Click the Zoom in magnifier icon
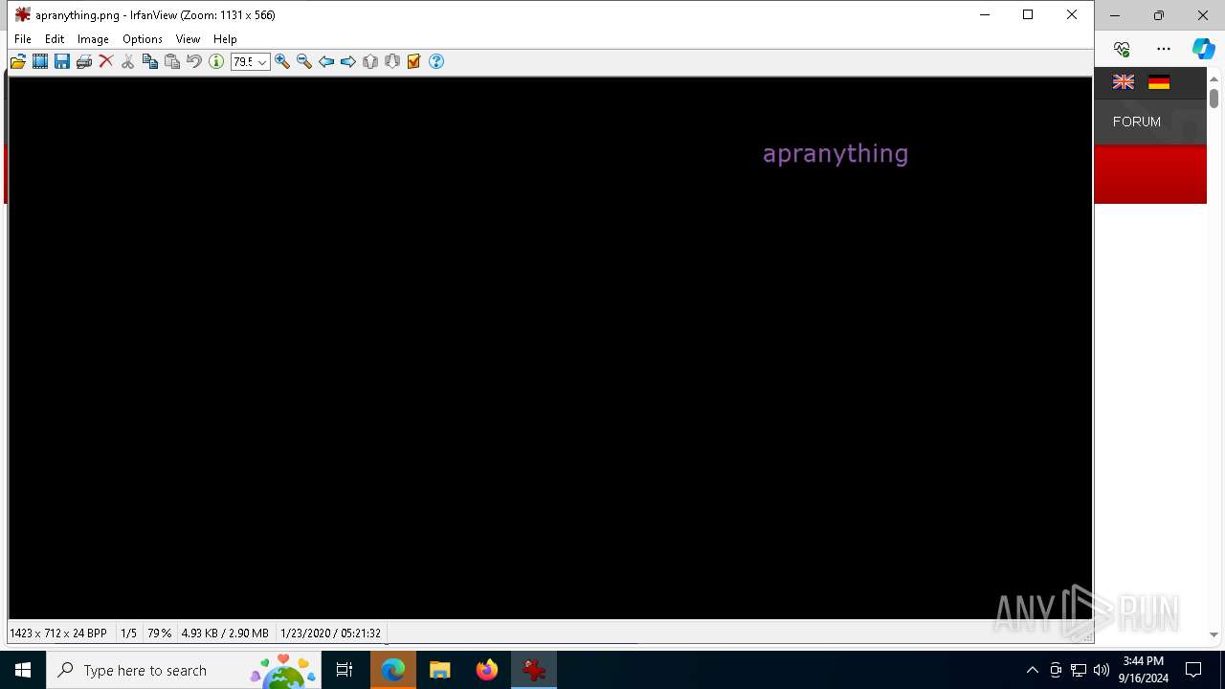The height and width of the screenshot is (689, 1225). pyautogui.click(x=282, y=61)
